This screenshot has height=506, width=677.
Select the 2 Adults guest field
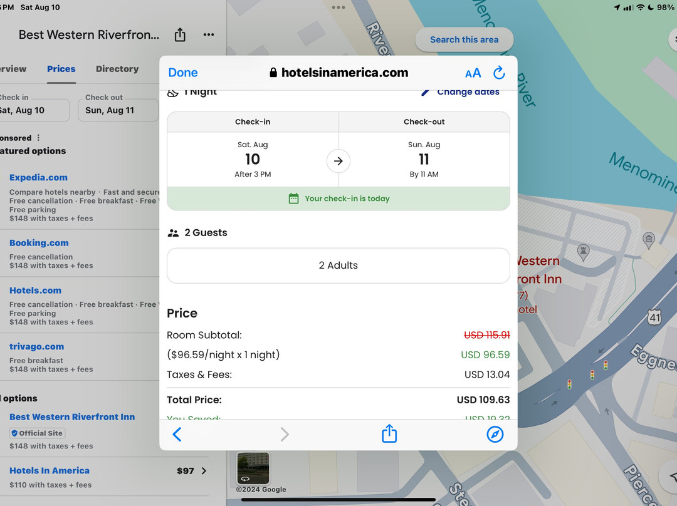pyautogui.click(x=338, y=266)
